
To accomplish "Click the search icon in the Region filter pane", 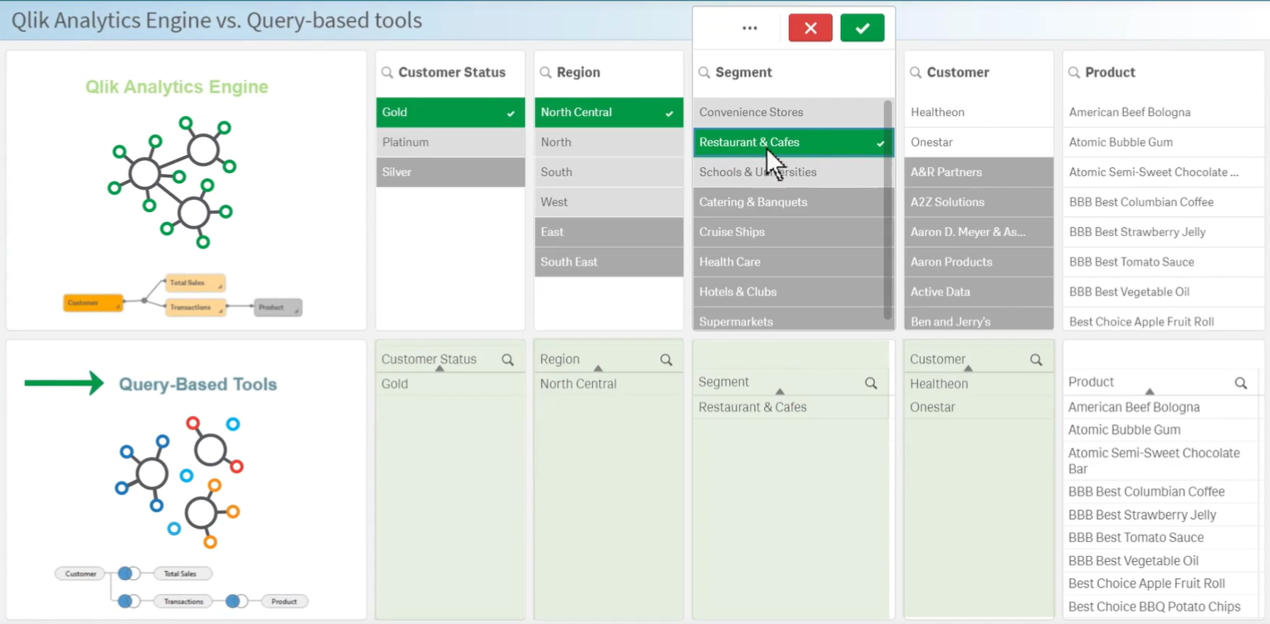I will (x=546, y=73).
